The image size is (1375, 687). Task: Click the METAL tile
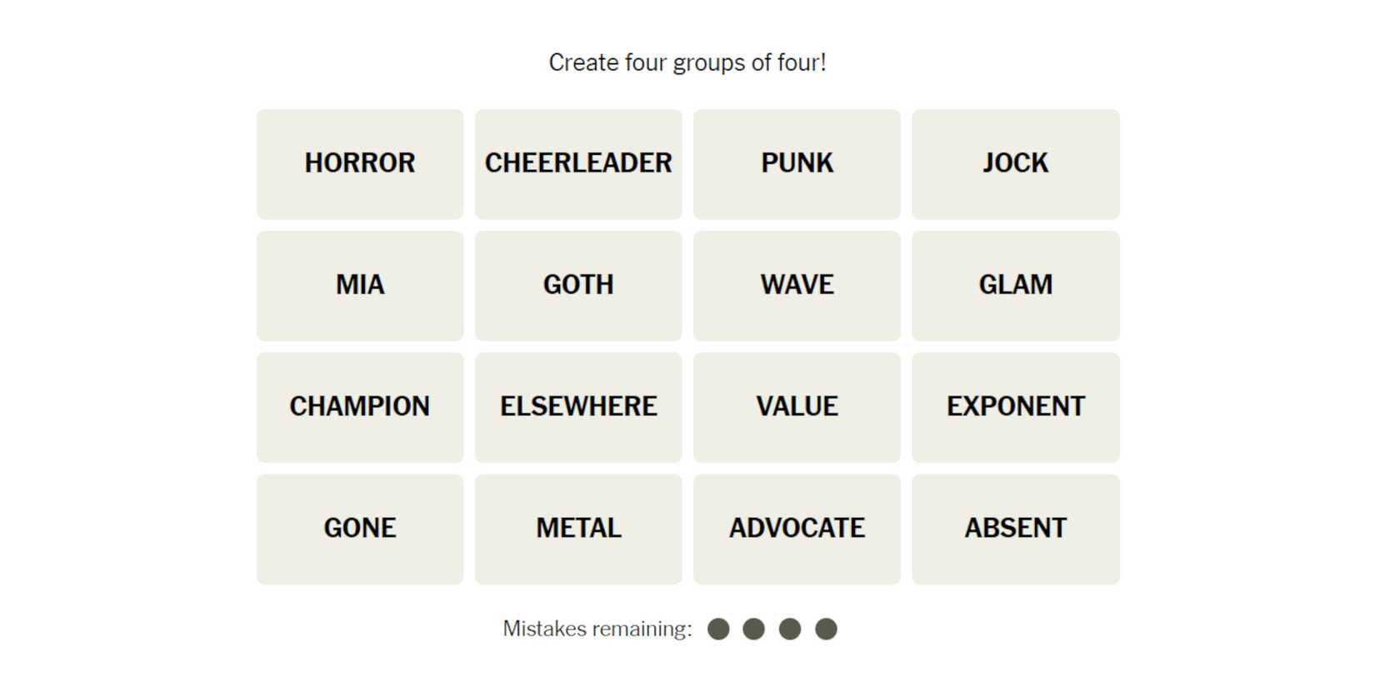pyautogui.click(x=578, y=529)
